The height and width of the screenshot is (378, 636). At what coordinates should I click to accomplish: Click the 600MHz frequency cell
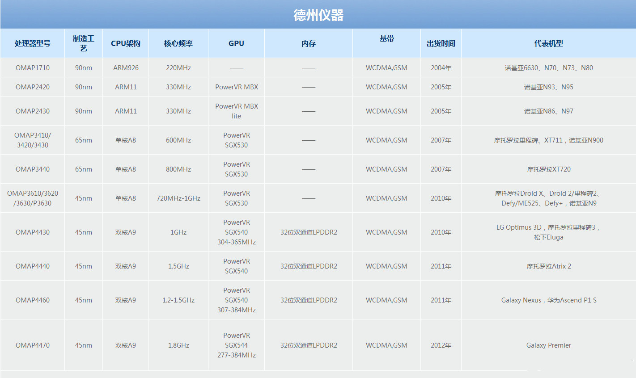point(178,140)
